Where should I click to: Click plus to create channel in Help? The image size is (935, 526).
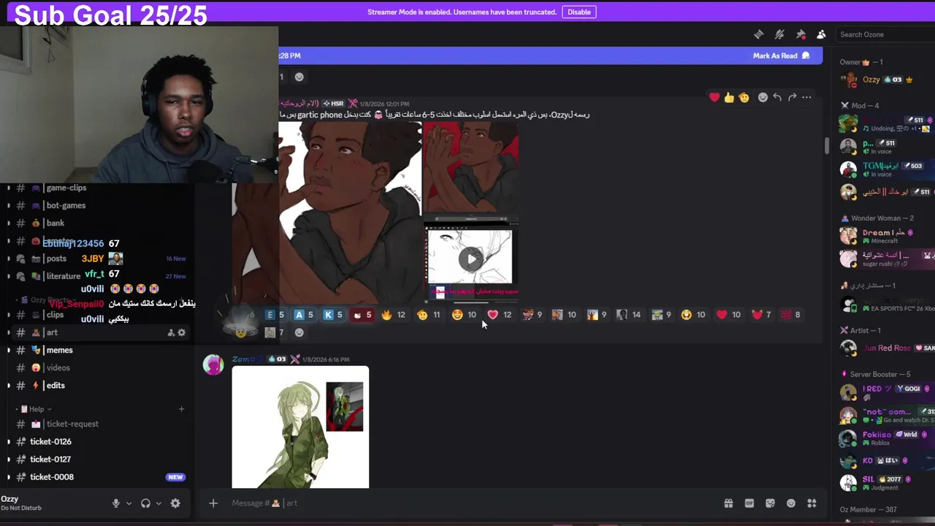(181, 409)
